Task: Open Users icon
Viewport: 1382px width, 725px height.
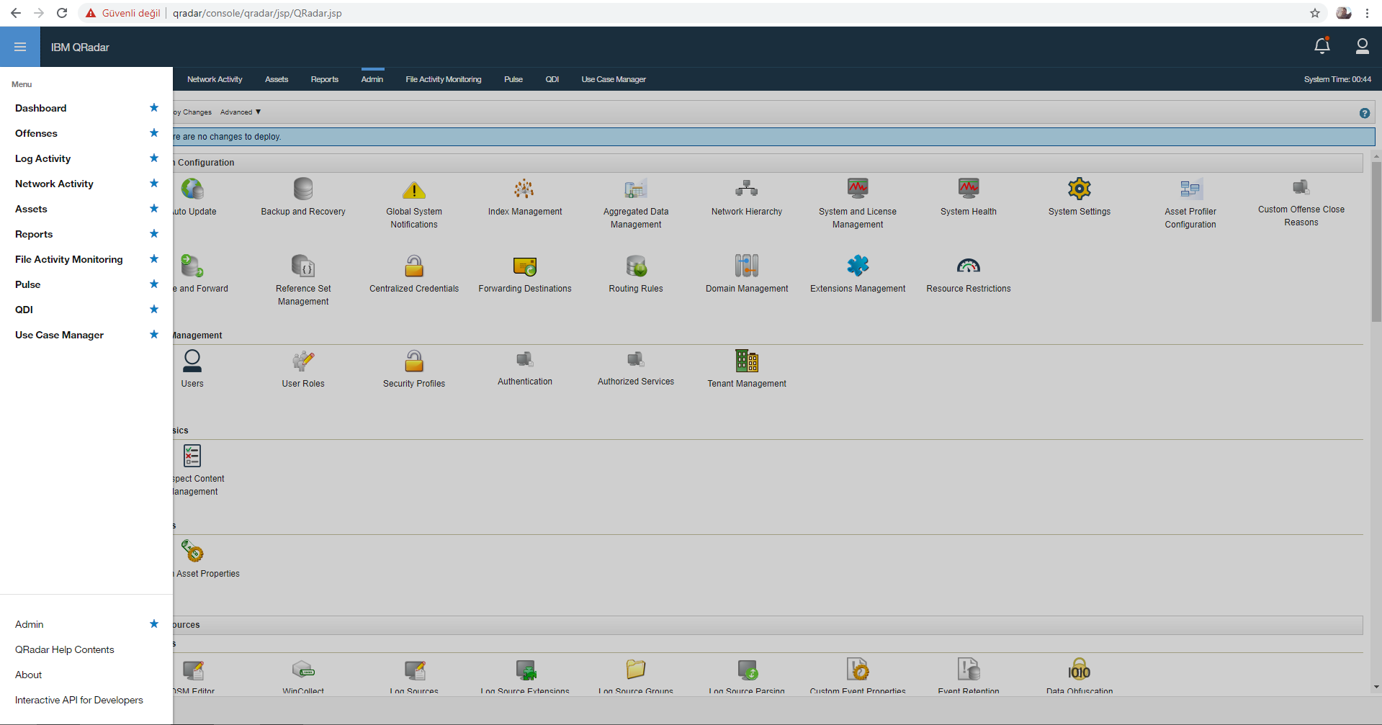Action: coord(192,361)
